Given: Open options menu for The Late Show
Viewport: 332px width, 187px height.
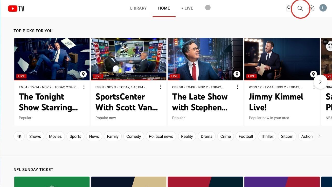Looking at the screenshot, I should pyautogui.click(x=237, y=87).
